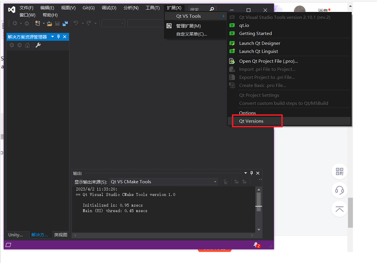Open the 工具(T) menu
Image resolution: width=377 pixels, height=263 pixels.
click(153, 8)
